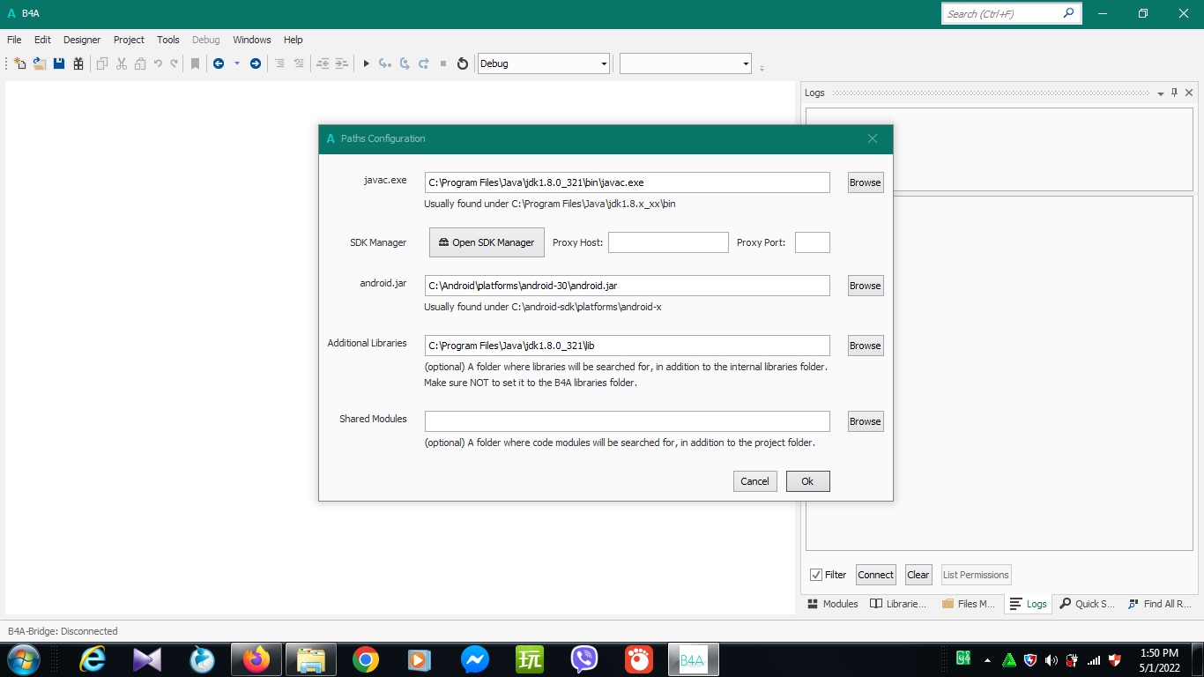Open the Designer menu
This screenshot has height=677, width=1204.
click(x=82, y=40)
